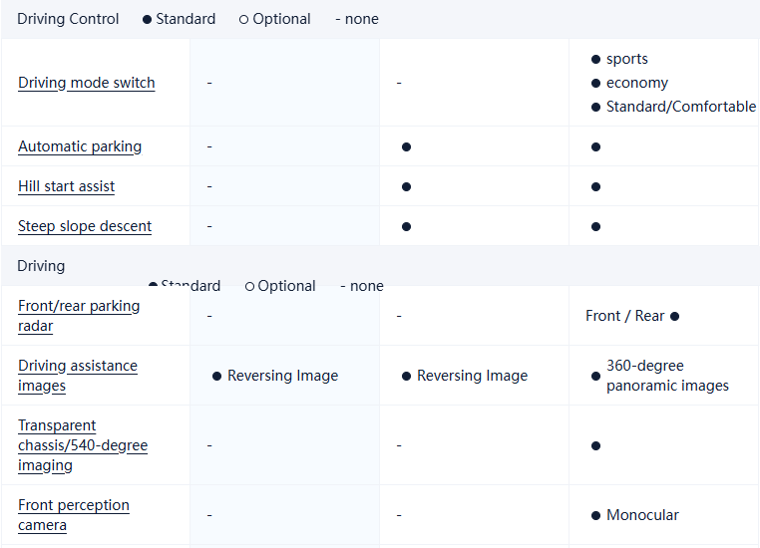Open the Driving mode switch link
The image size is (760, 548).
87,83
